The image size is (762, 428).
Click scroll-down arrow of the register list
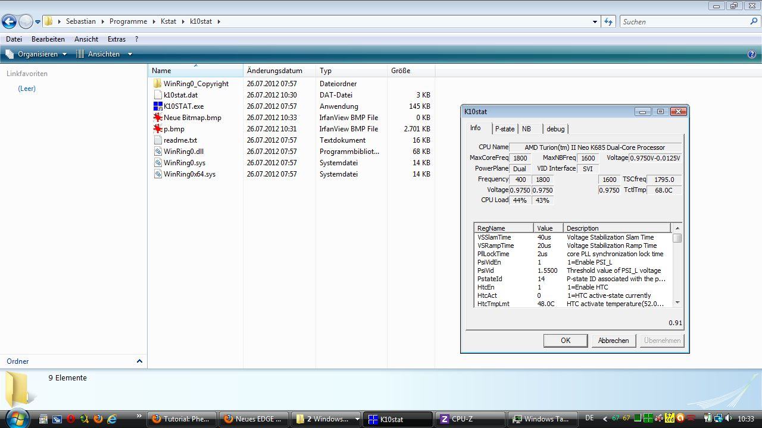677,303
